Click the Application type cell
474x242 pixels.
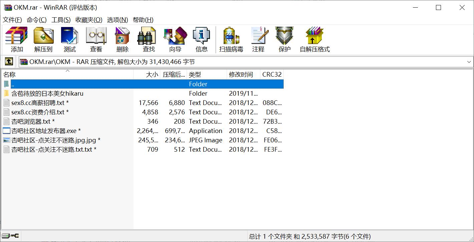(x=206, y=131)
